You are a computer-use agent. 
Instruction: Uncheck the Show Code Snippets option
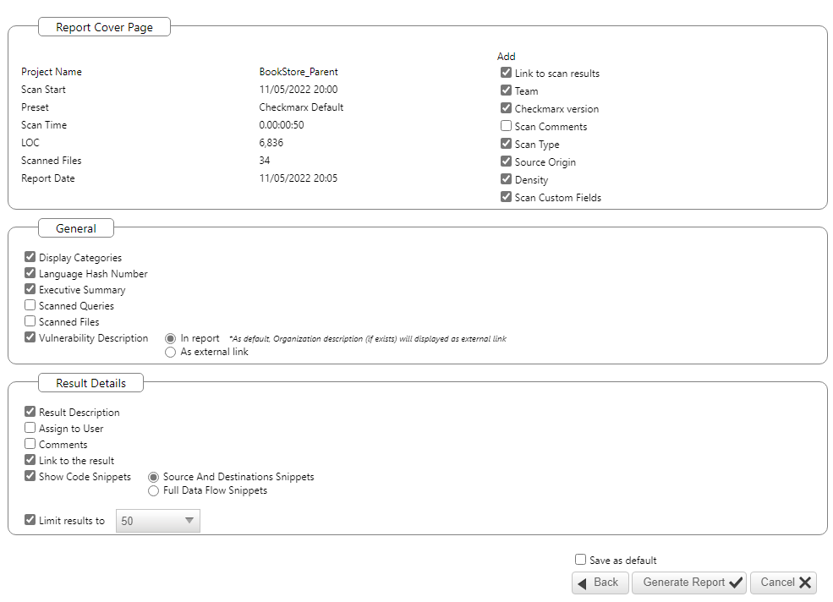30,476
